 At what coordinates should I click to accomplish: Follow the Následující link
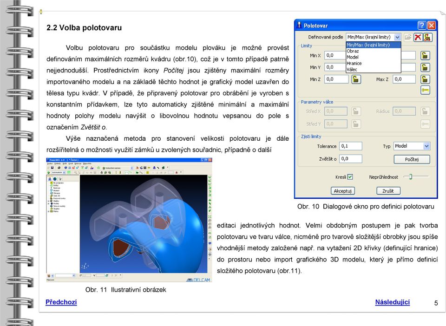[x=393, y=302]
